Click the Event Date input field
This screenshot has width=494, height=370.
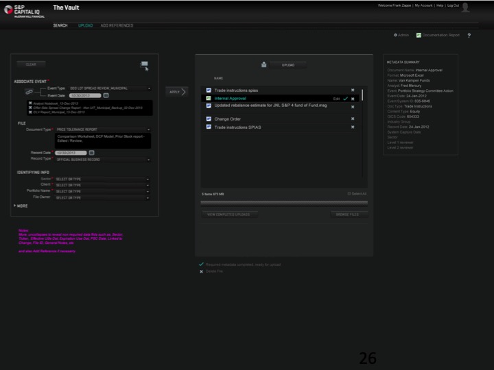(84, 95)
